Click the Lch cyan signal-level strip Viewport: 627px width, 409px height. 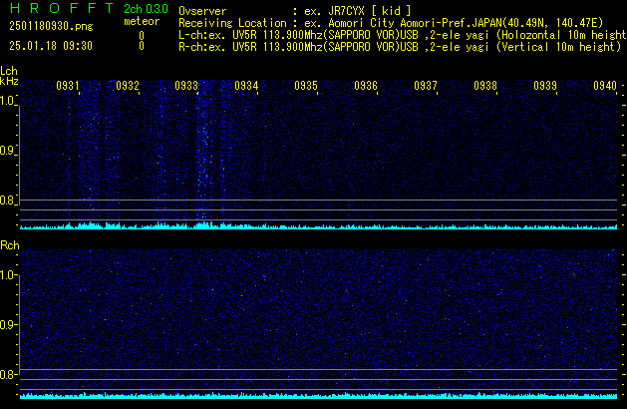(318, 225)
